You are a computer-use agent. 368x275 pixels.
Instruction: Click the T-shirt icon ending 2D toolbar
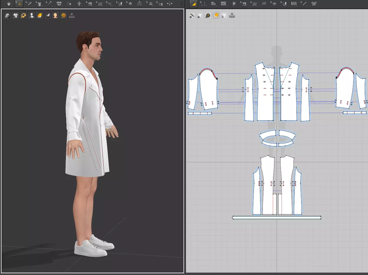click(x=314, y=4)
